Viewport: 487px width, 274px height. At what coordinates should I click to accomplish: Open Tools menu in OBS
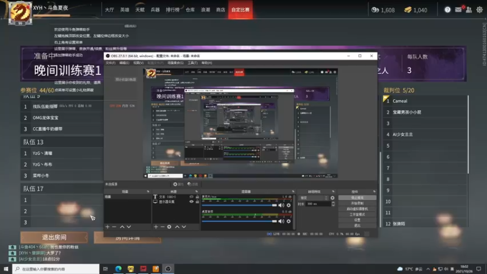(192, 63)
